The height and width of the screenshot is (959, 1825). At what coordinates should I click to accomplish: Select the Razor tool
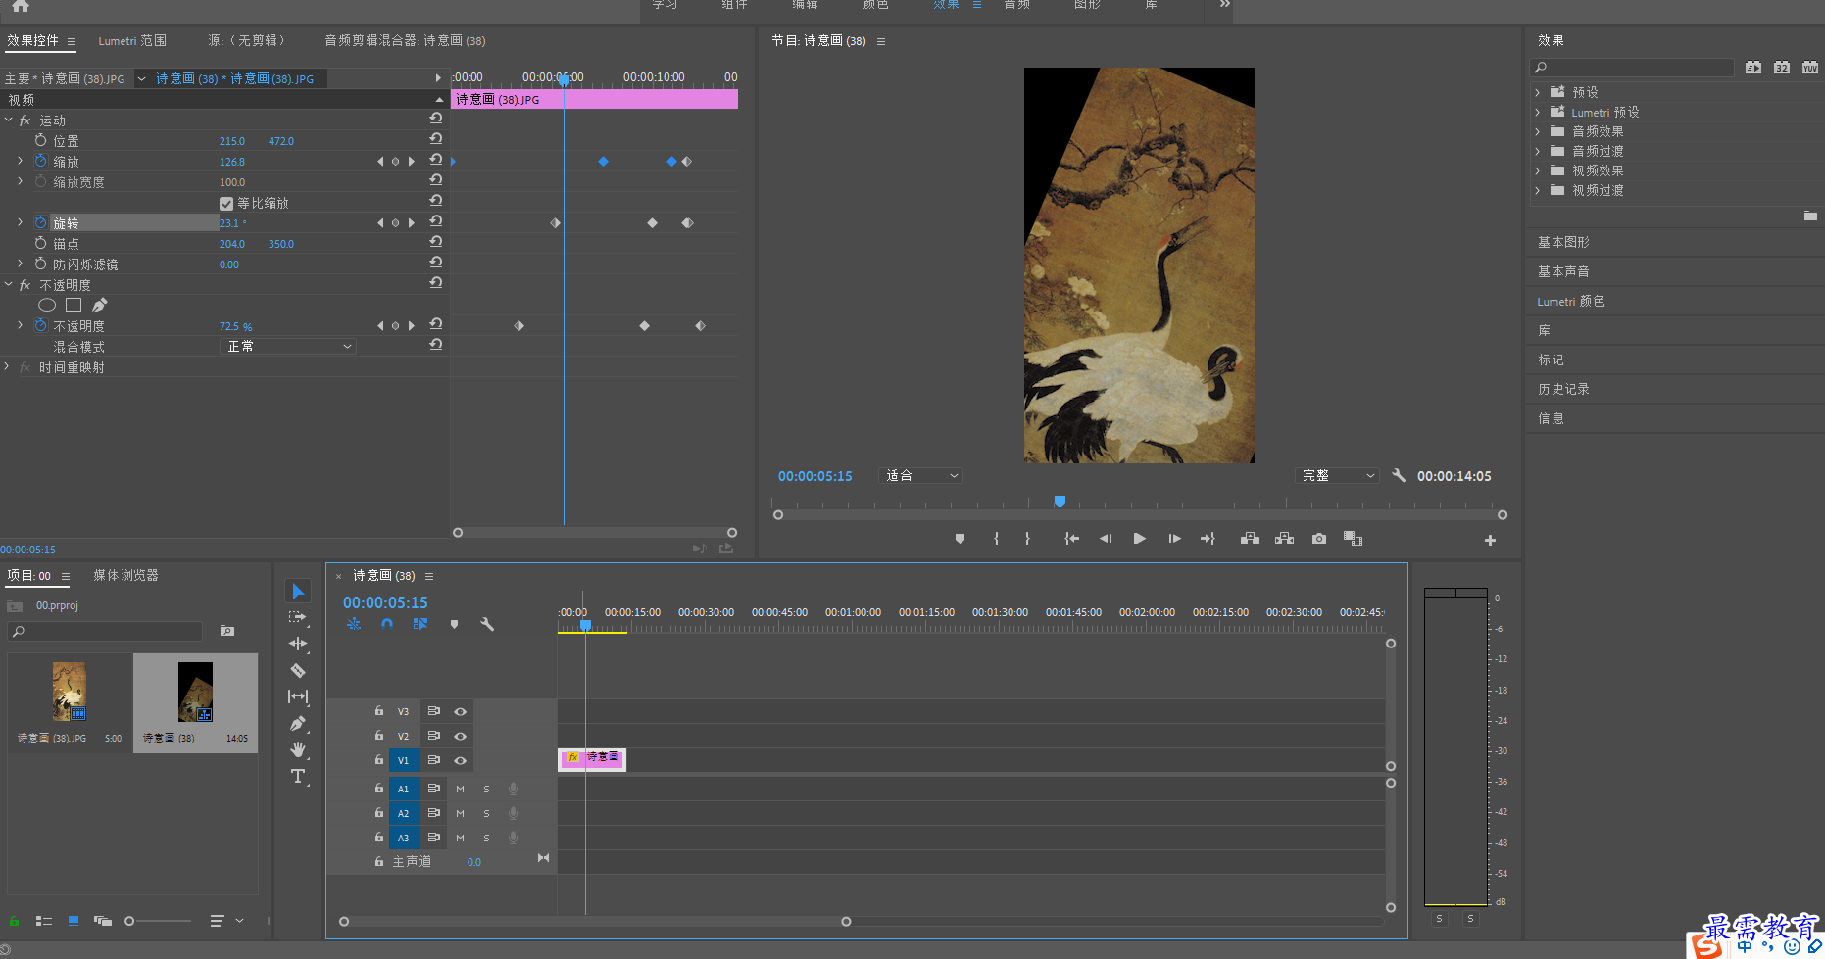(x=298, y=670)
